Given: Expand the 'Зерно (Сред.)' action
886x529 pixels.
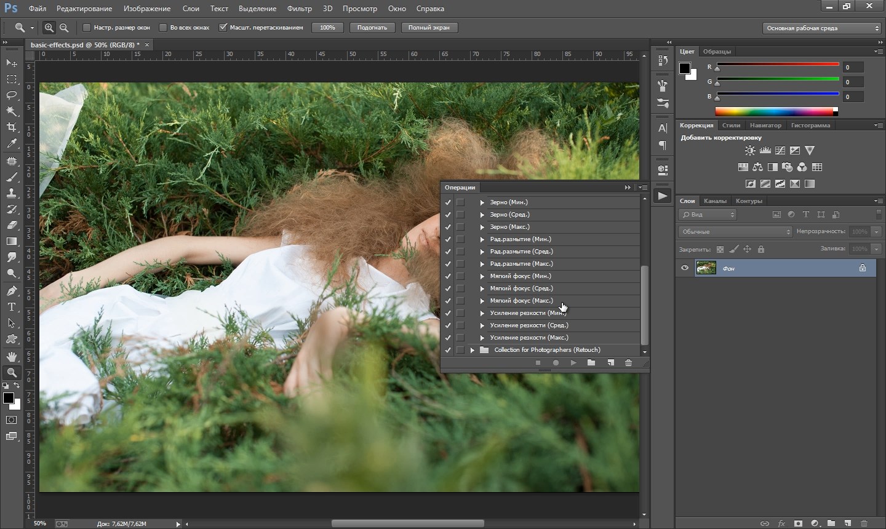Looking at the screenshot, I should coord(482,215).
